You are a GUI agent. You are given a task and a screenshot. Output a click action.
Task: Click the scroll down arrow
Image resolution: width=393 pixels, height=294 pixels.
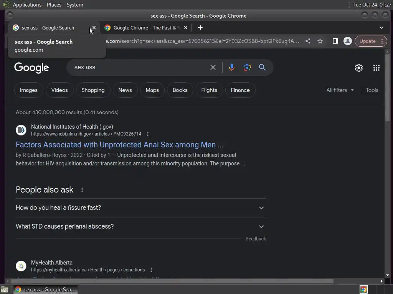click(387, 275)
